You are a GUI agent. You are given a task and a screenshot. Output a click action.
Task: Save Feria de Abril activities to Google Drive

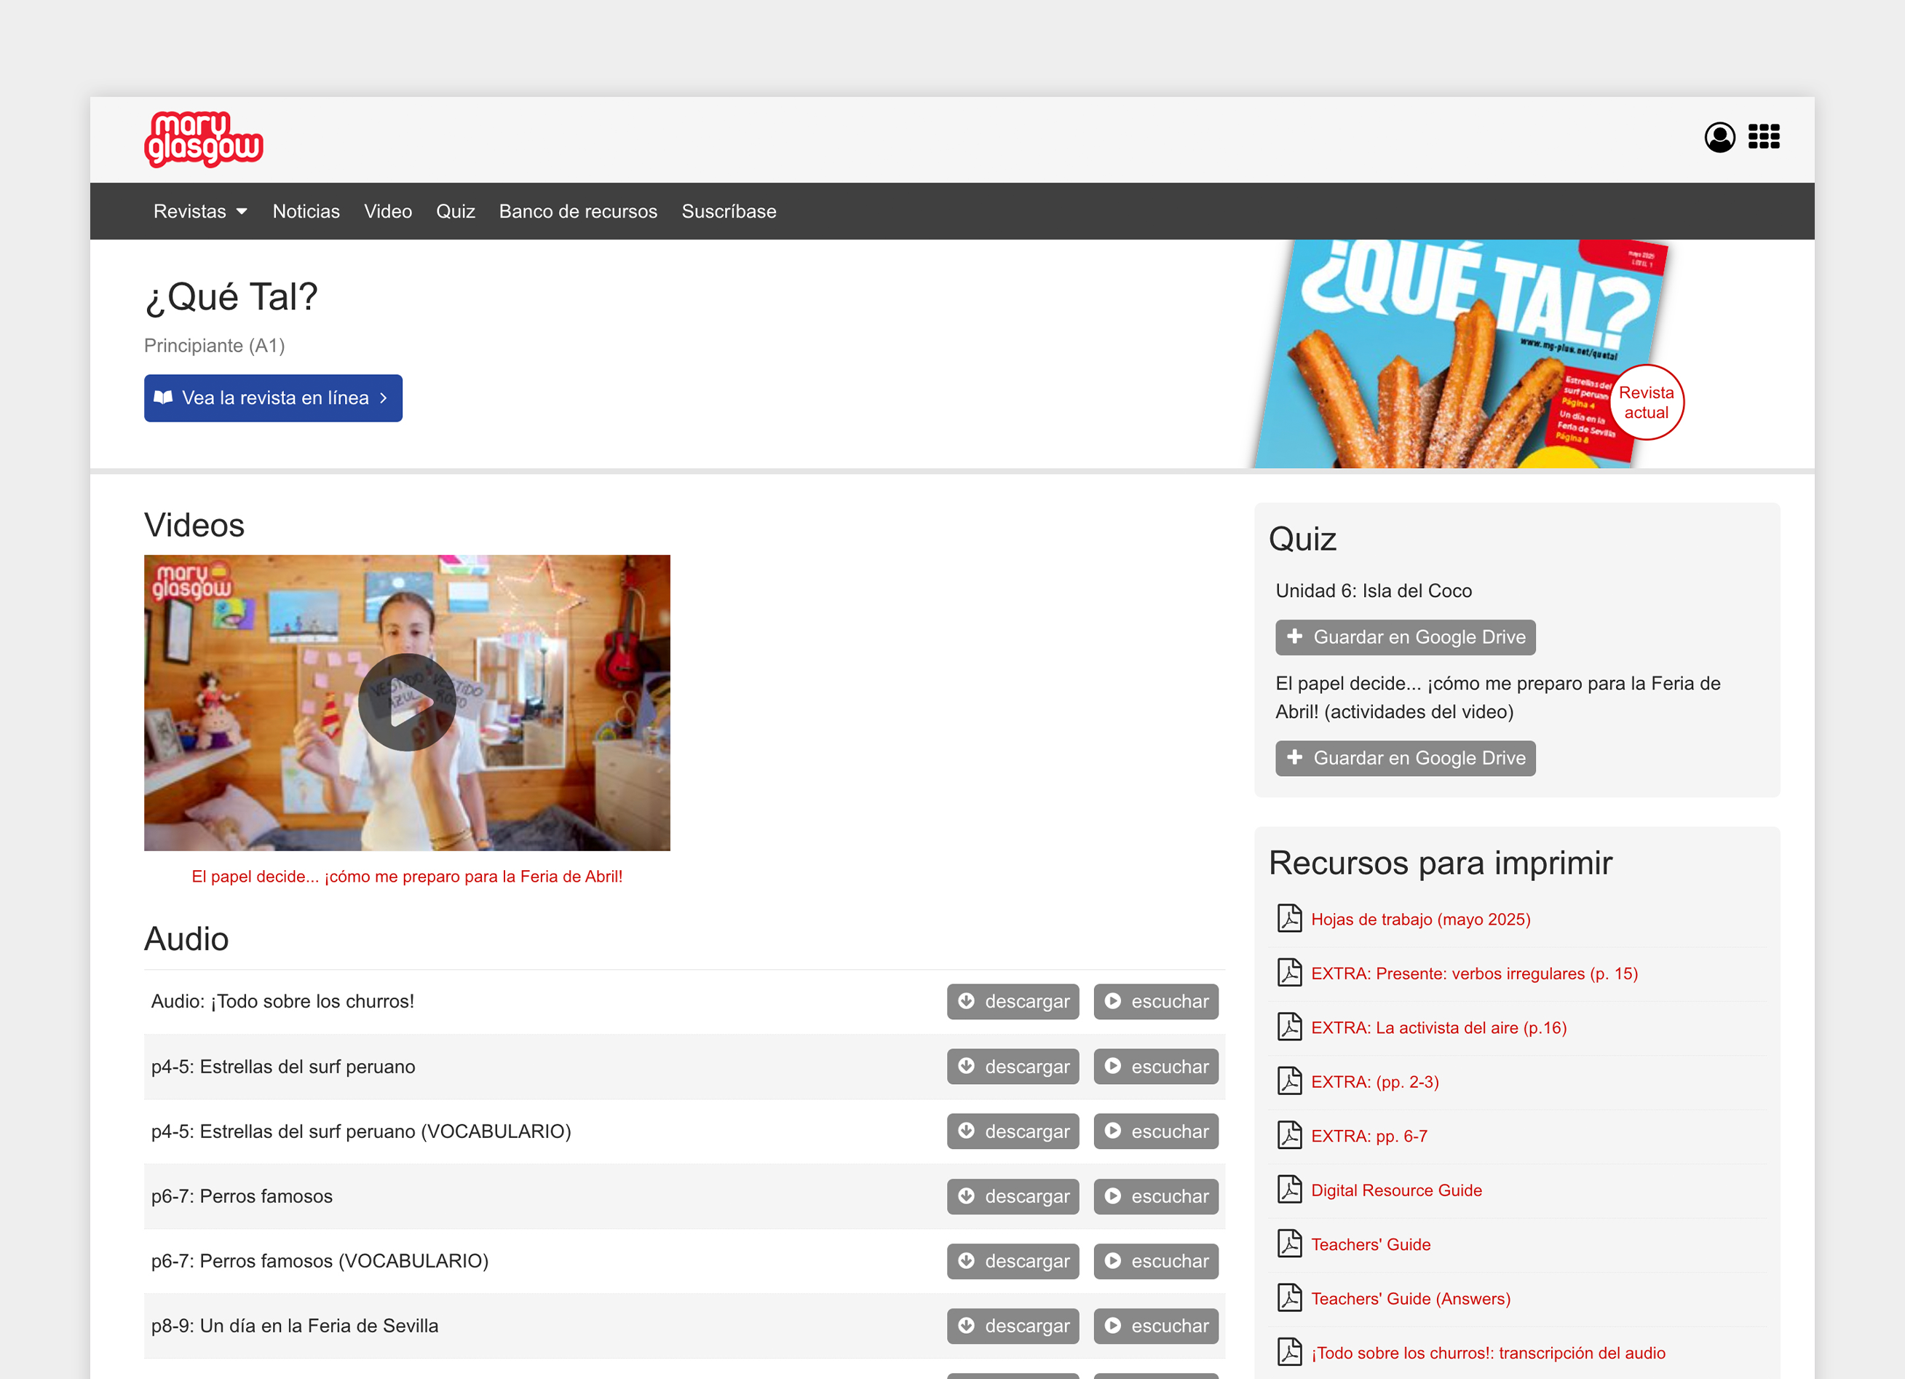click(1404, 758)
